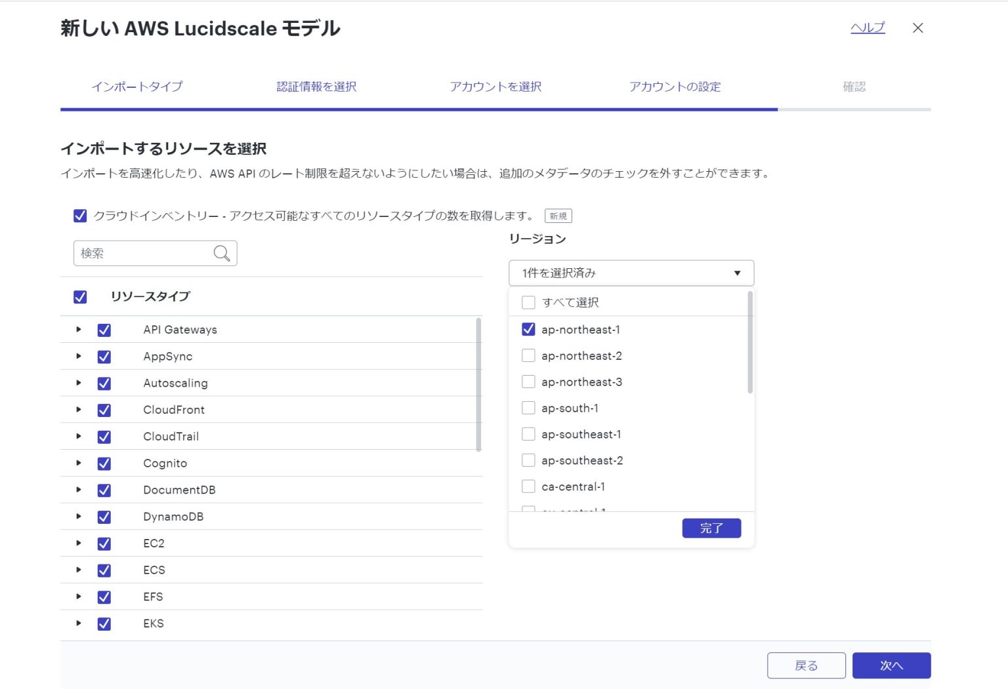Switch to the アカウントを選択 step
This screenshot has width=1008, height=689.
tap(495, 86)
